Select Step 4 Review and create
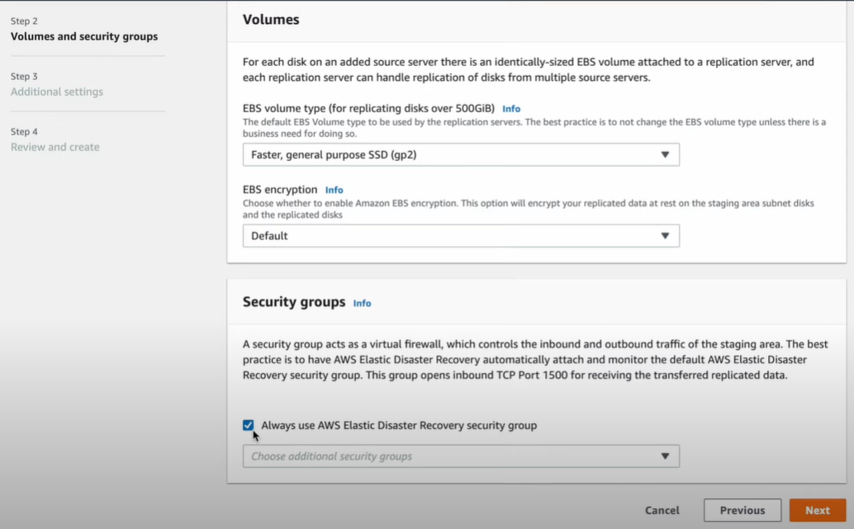 [x=55, y=147]
